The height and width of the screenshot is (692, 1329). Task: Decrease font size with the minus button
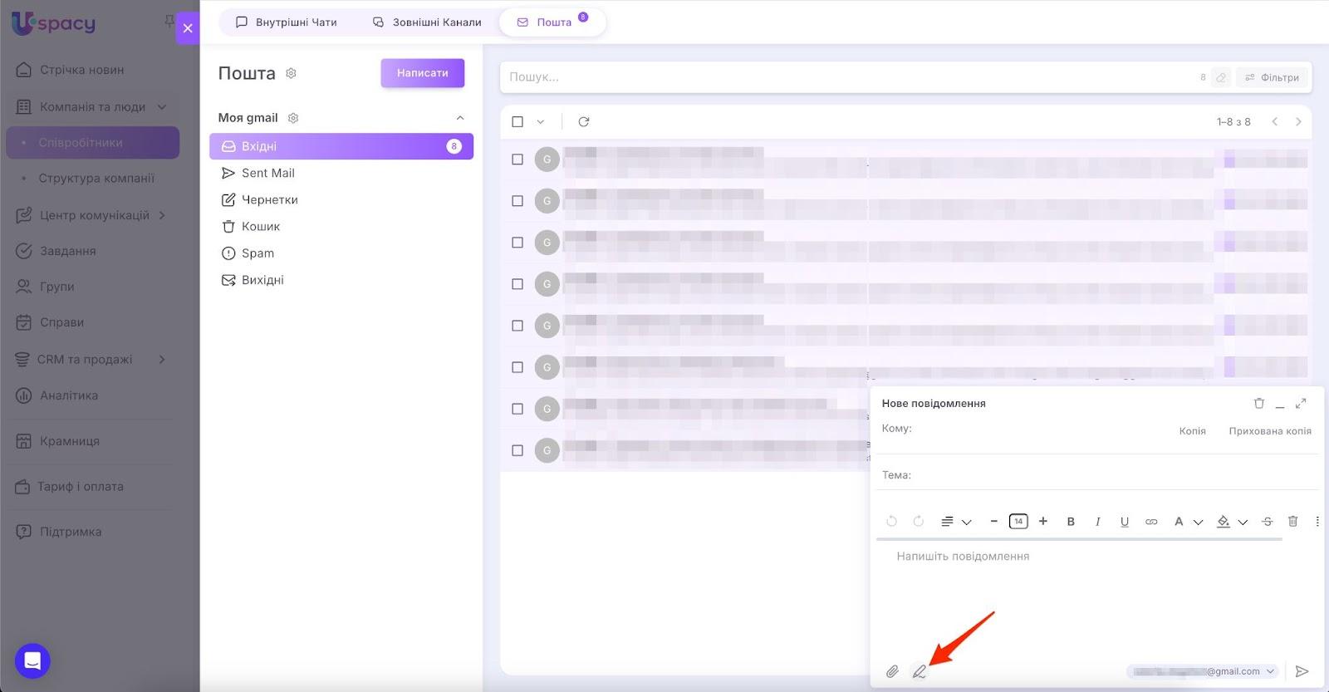click(993, 522)
